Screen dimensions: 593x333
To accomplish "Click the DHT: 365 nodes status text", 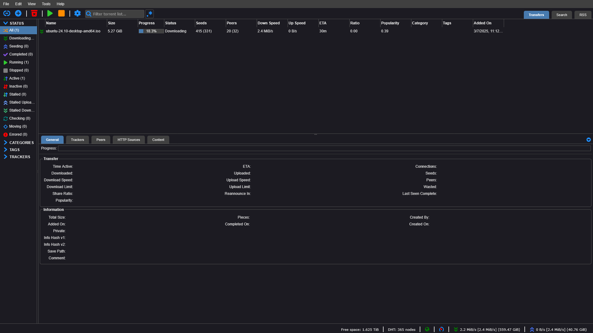I will [402, 330].
